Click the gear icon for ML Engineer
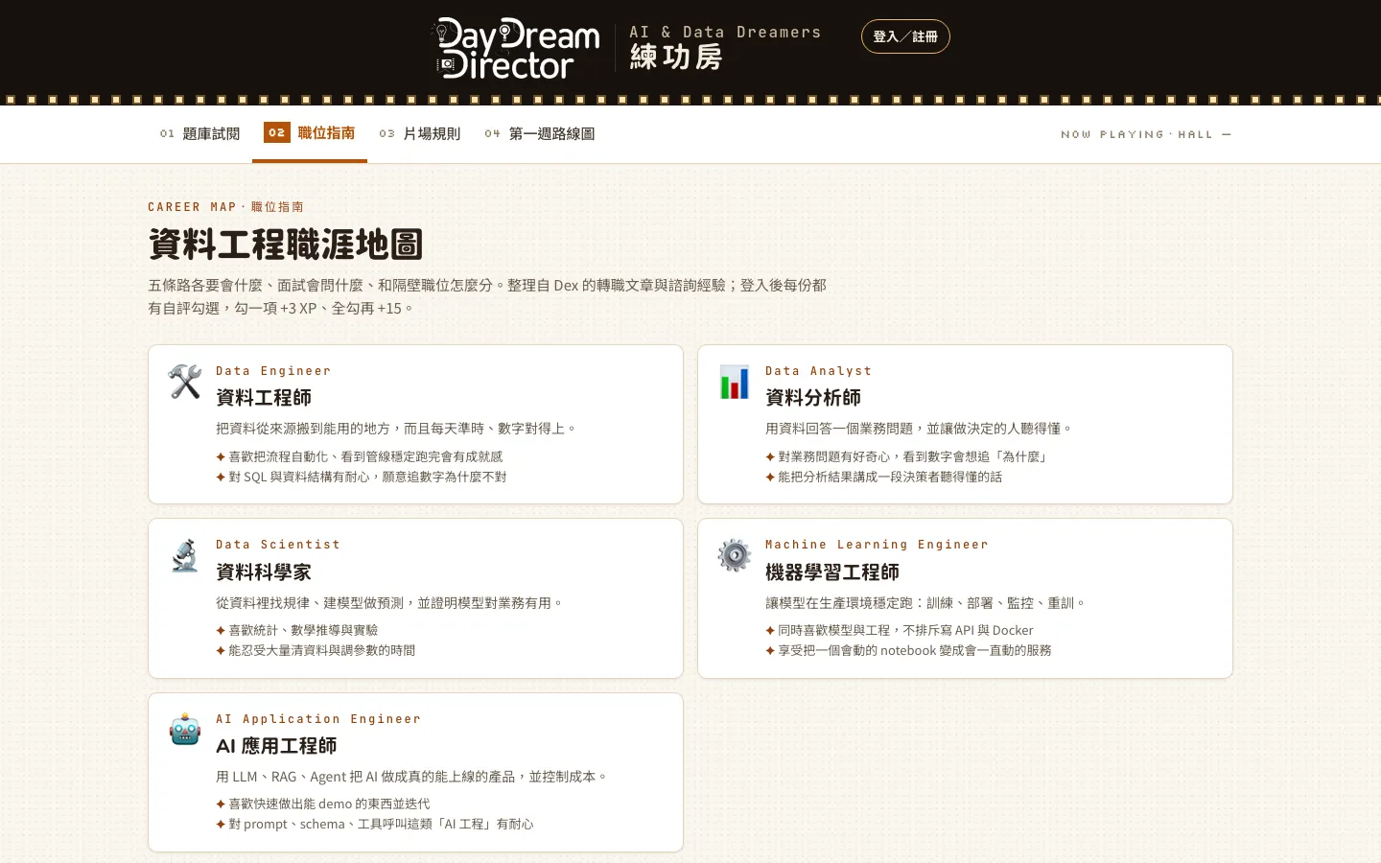 click(x=735, y=555)
